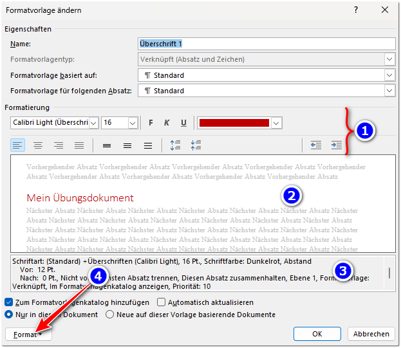The width and height of the screenshot is (401, 348).
Task: Expand the font size dropdown
Action: tap(133, 123)
